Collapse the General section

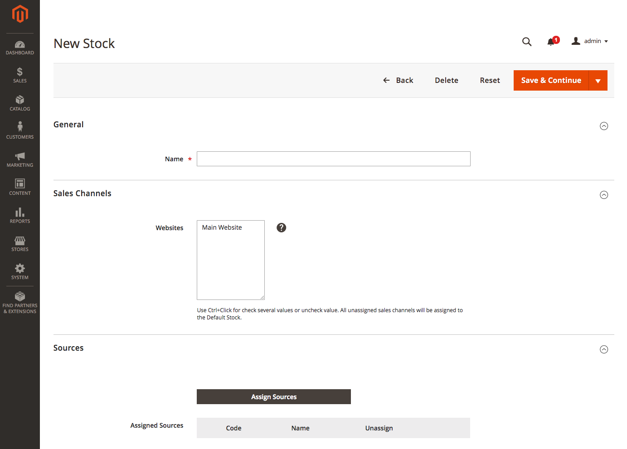tap(604, 126)
